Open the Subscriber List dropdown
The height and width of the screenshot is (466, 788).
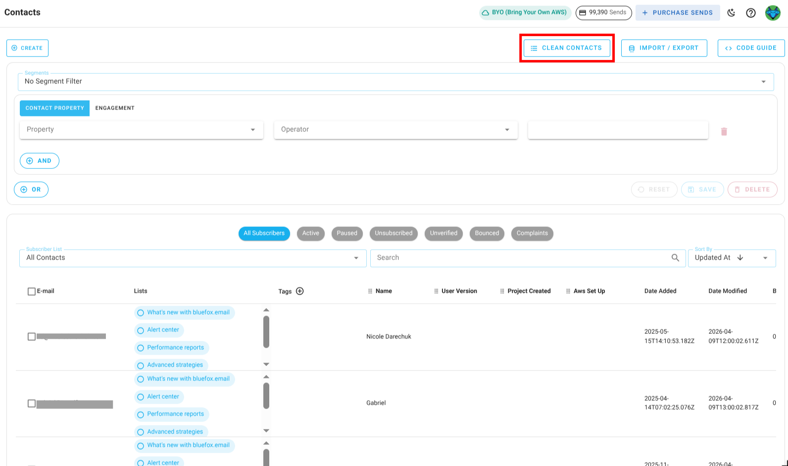tap(193, 258)
